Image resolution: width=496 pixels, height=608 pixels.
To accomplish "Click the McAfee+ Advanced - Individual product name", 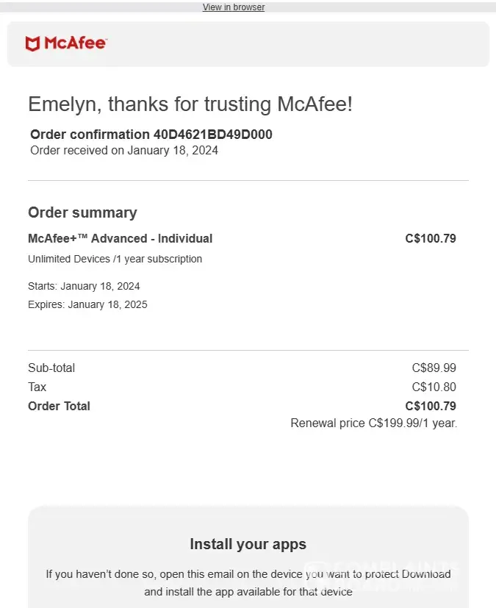I will [120, 238].
